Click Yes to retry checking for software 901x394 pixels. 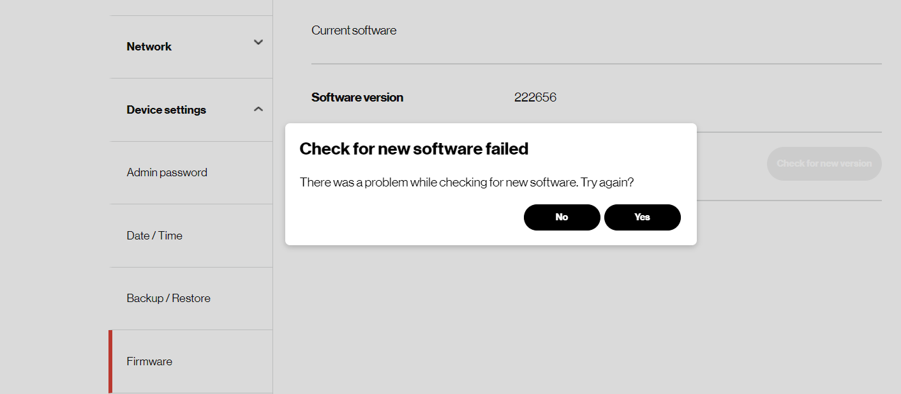point(642,217)
